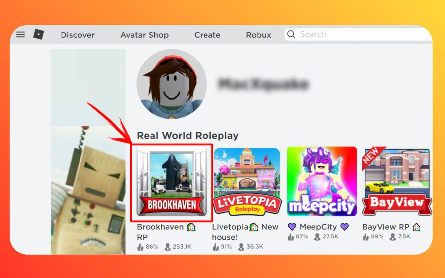The width and height of the screenshot is (445, 278).
Task: Click the 7.5K players text
Action: click(404, 236)
